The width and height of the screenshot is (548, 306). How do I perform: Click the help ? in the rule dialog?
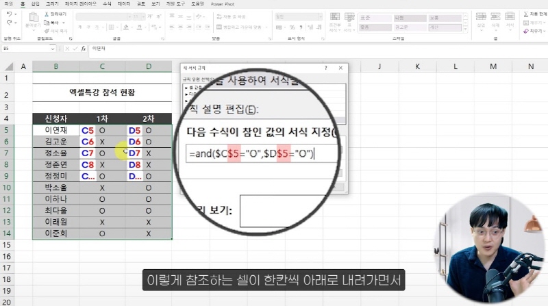click(x=326, y=68)
